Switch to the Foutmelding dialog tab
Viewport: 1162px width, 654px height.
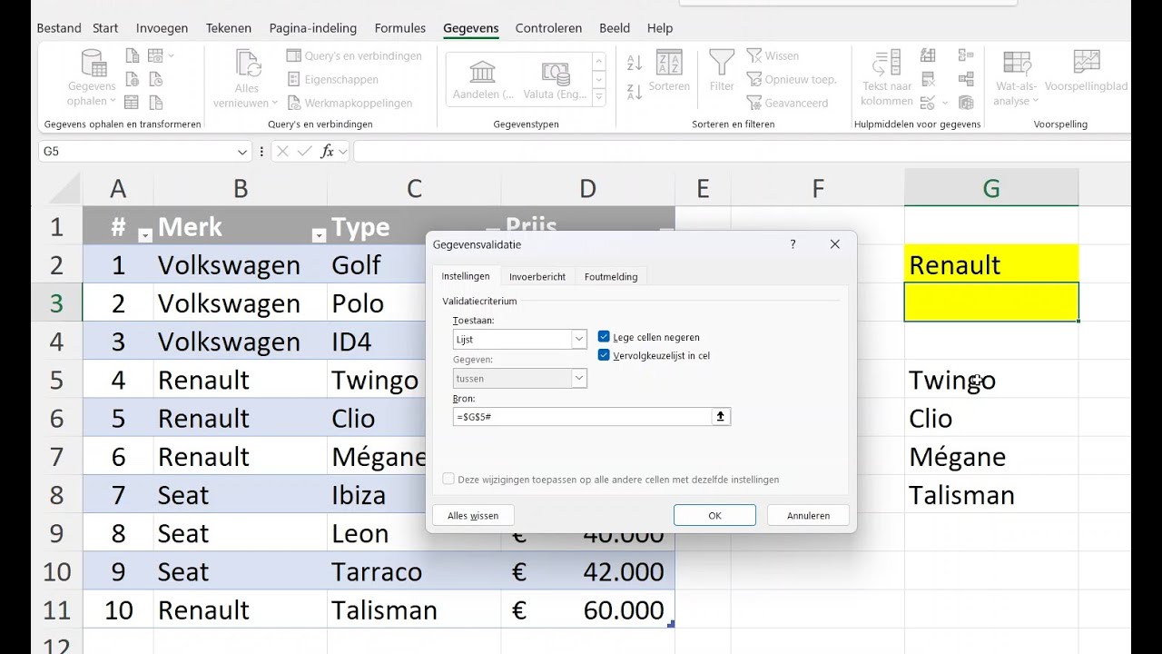611,276
